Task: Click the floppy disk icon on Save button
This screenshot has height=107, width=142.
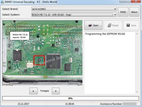Action: pos(128,25)
